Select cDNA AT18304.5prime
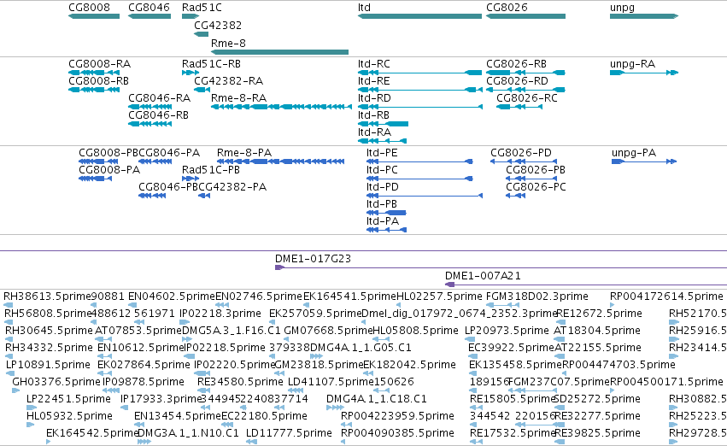 click(560, 339)
